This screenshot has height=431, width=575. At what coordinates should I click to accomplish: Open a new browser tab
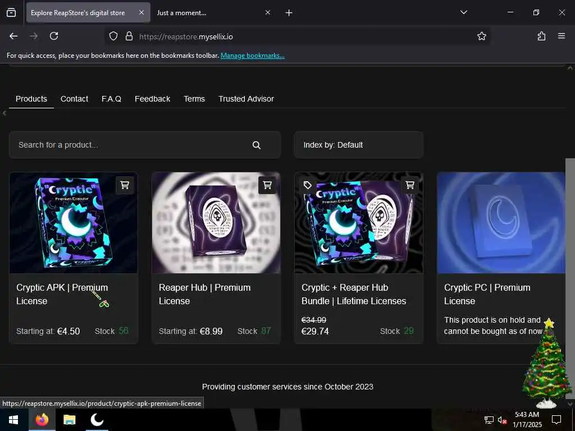click(x=289, y=13)
